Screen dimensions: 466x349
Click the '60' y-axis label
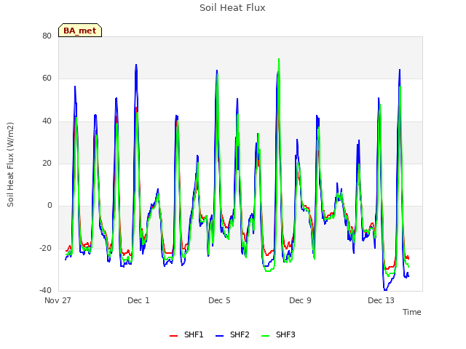pyautogui.click(x=47, y=79)
